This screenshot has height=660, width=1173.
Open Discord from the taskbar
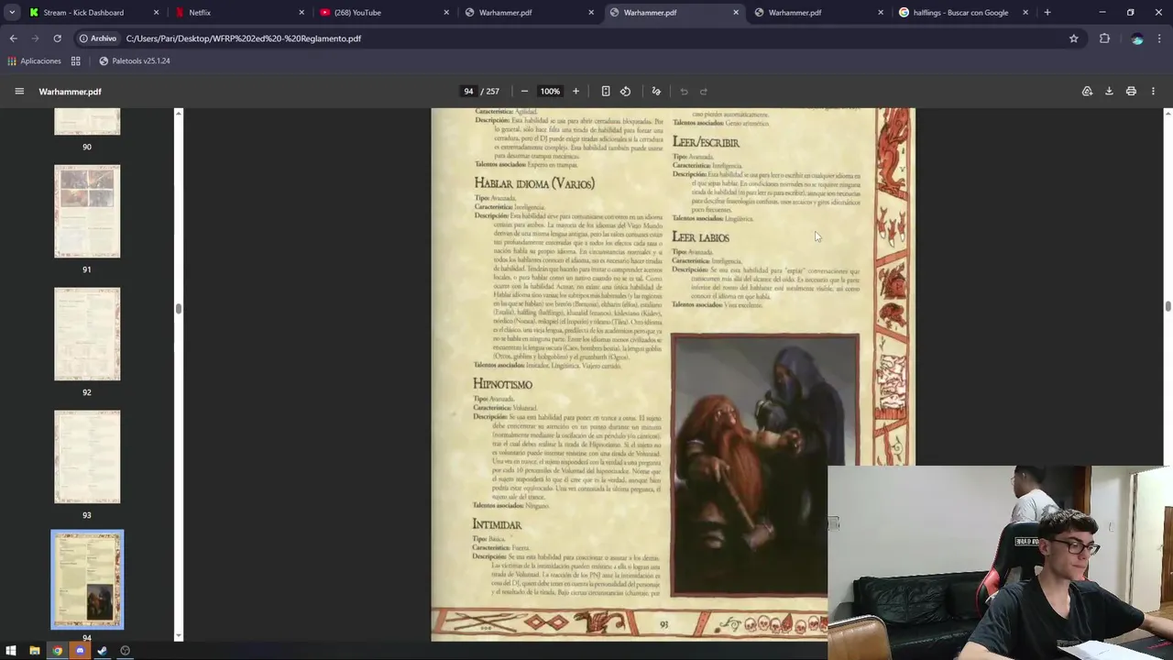[x=80, y=651]
